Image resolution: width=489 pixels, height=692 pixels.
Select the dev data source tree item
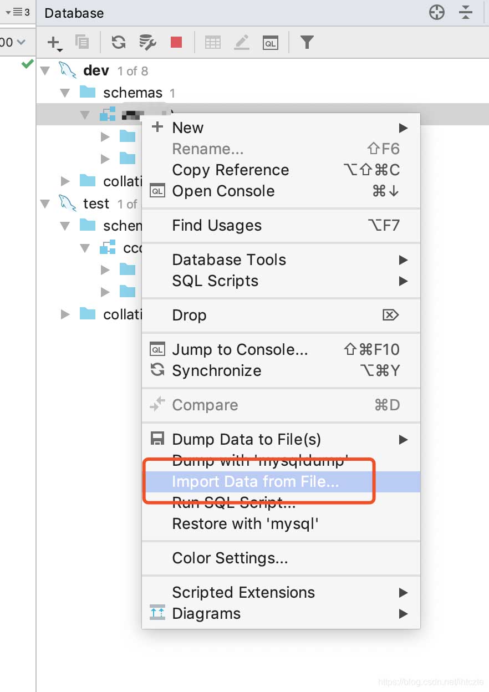point(96,71)
